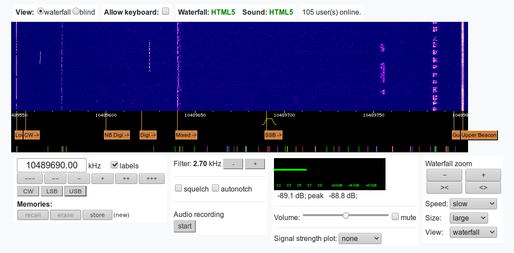Click the yellow filter passband marker
Image resolution: width=514 pixels, height=253 pixels.
269,122
